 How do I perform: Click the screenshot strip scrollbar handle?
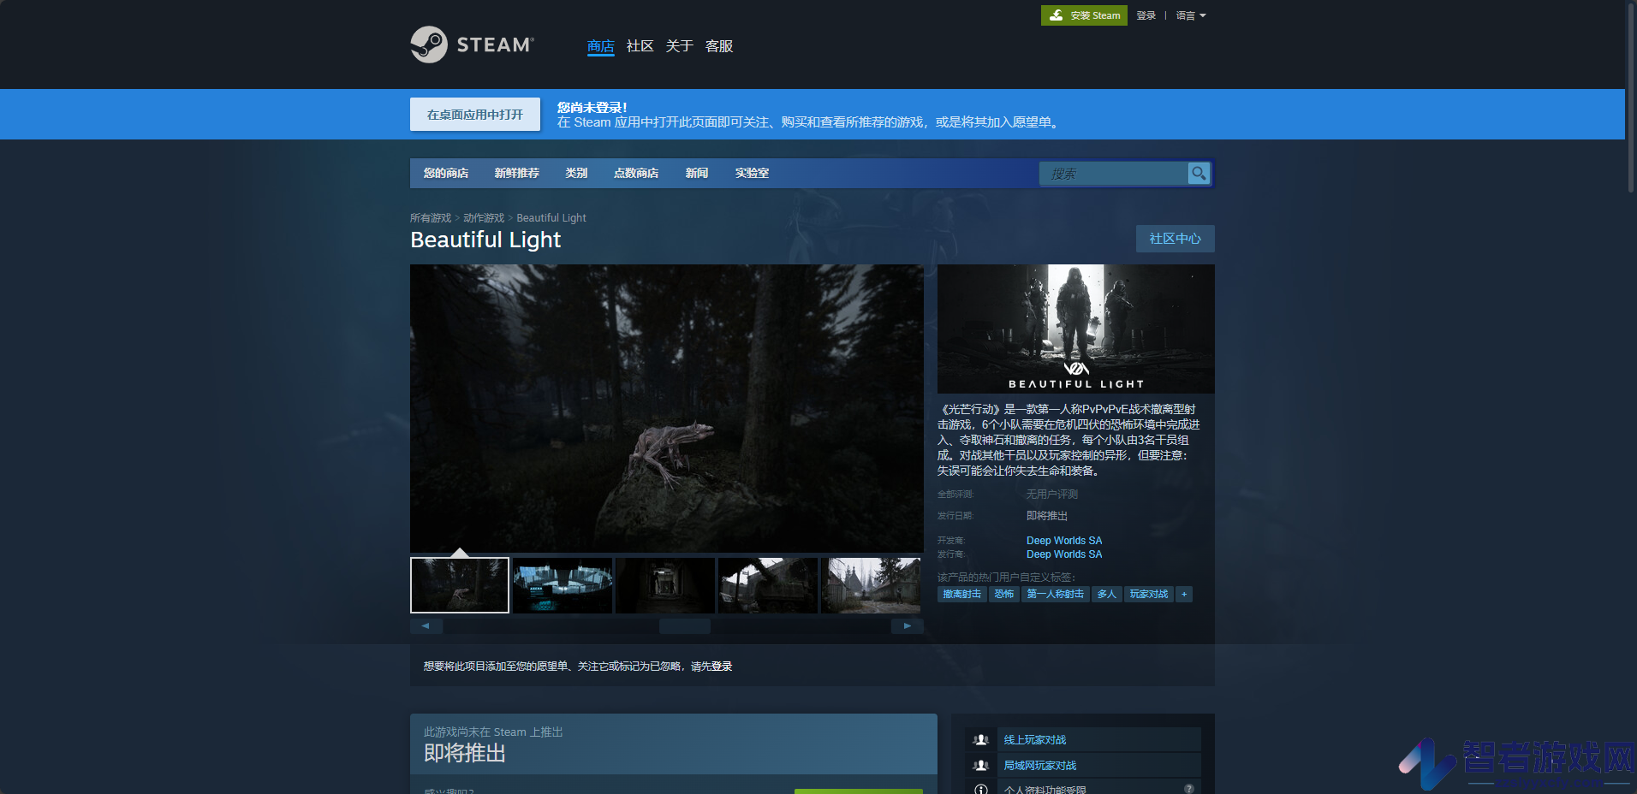click(685, 626)
